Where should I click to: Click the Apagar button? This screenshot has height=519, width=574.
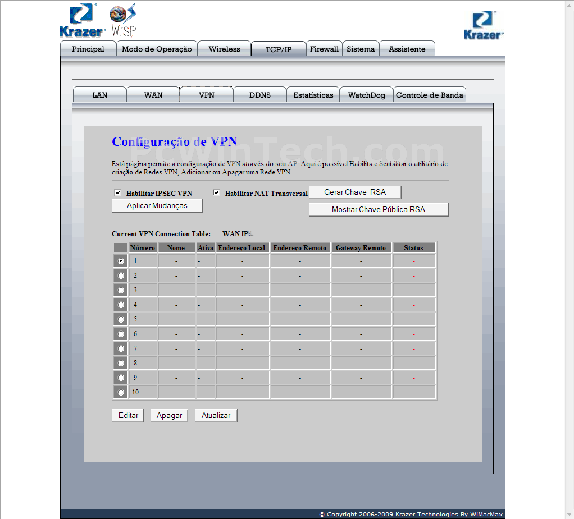pos(169,416)
